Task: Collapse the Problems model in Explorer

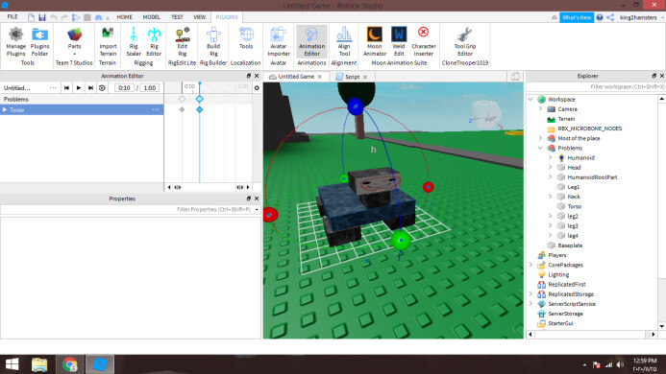Action: pyautogui.click(x=541, y=148)
